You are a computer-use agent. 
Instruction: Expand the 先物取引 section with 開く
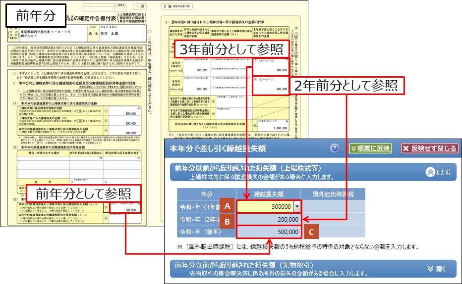tap(437, 269)
